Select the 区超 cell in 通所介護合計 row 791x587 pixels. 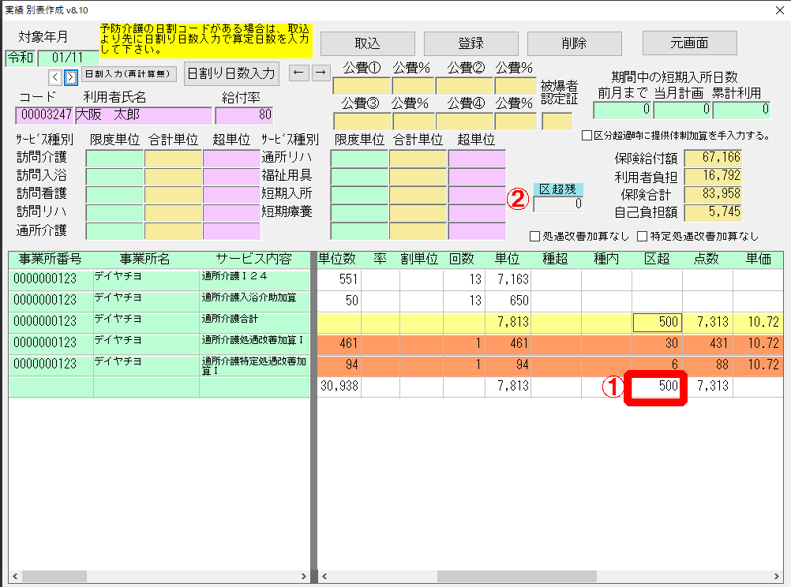[657, 322]
